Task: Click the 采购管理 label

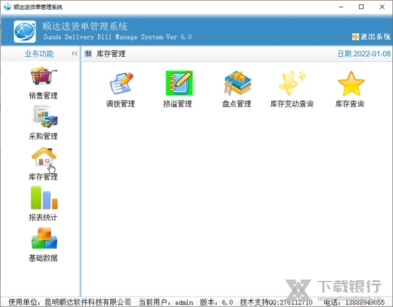Action: coord(43,137)
